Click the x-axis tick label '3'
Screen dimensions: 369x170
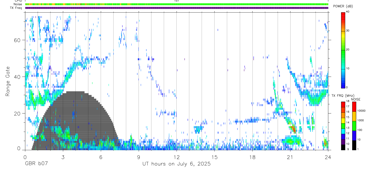coord(63,157)
